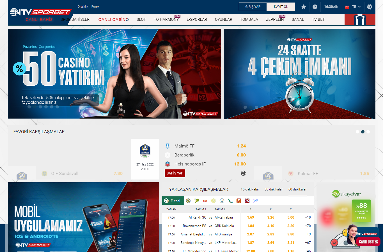Click the NTV Sporbet logo

pos(40,12)
